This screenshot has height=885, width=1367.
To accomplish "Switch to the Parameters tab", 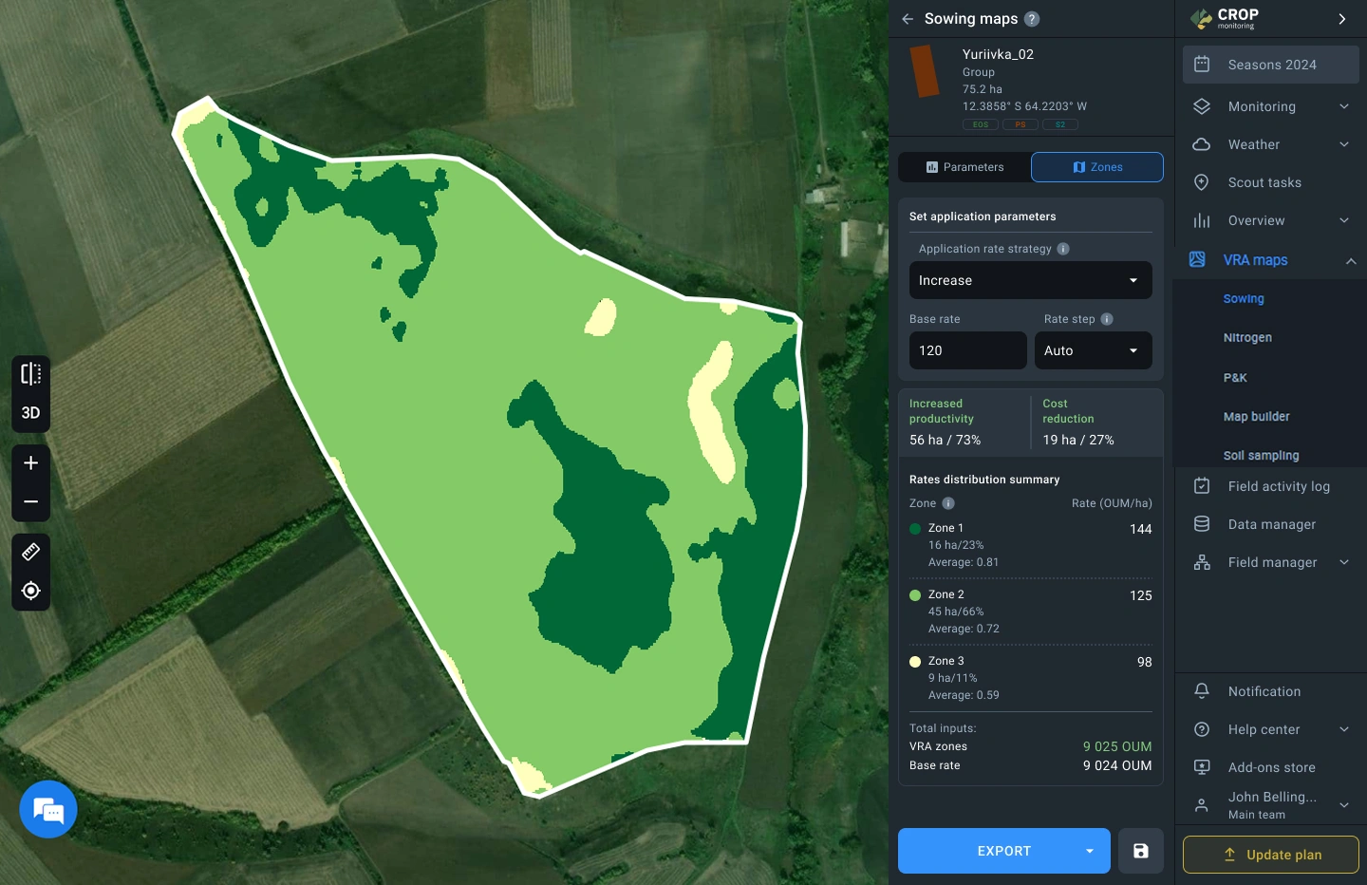I will (x=964, y=167).
